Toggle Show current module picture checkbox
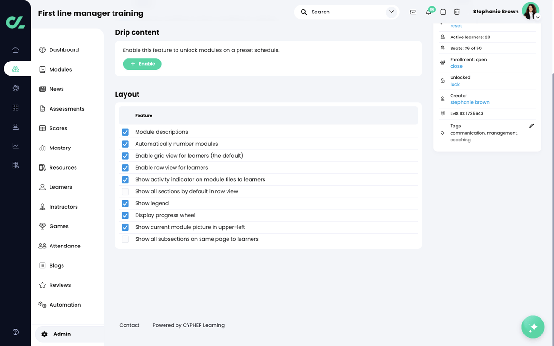 [125, 227]
